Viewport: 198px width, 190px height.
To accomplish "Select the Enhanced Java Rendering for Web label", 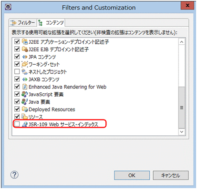I will pos(67,87).
